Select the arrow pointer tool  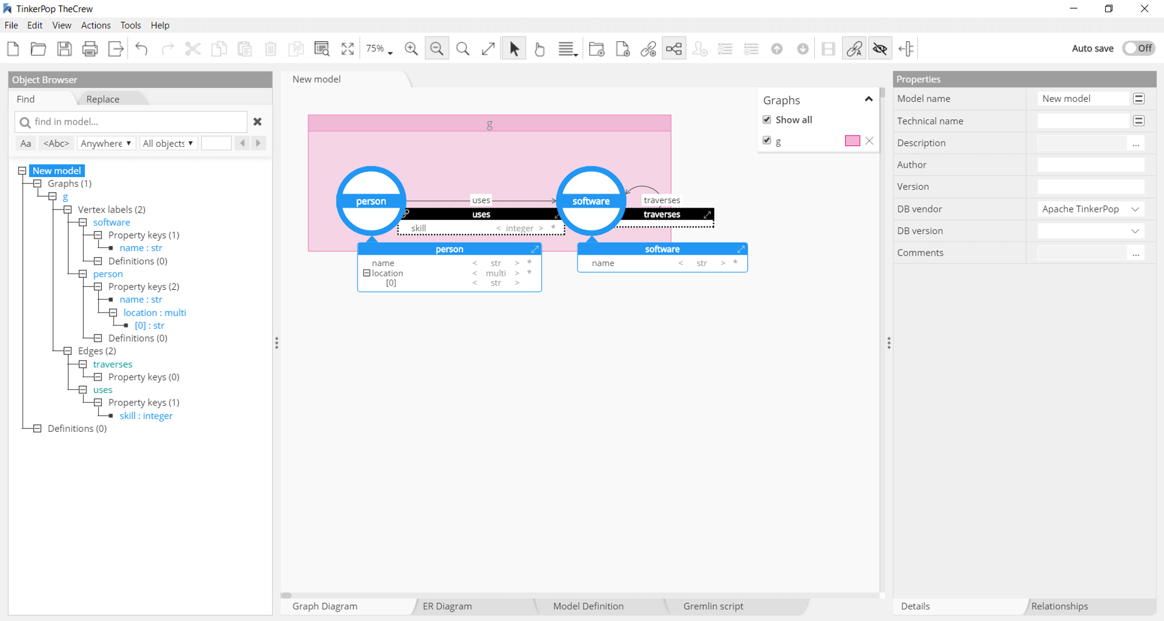(x=514, y=49)
